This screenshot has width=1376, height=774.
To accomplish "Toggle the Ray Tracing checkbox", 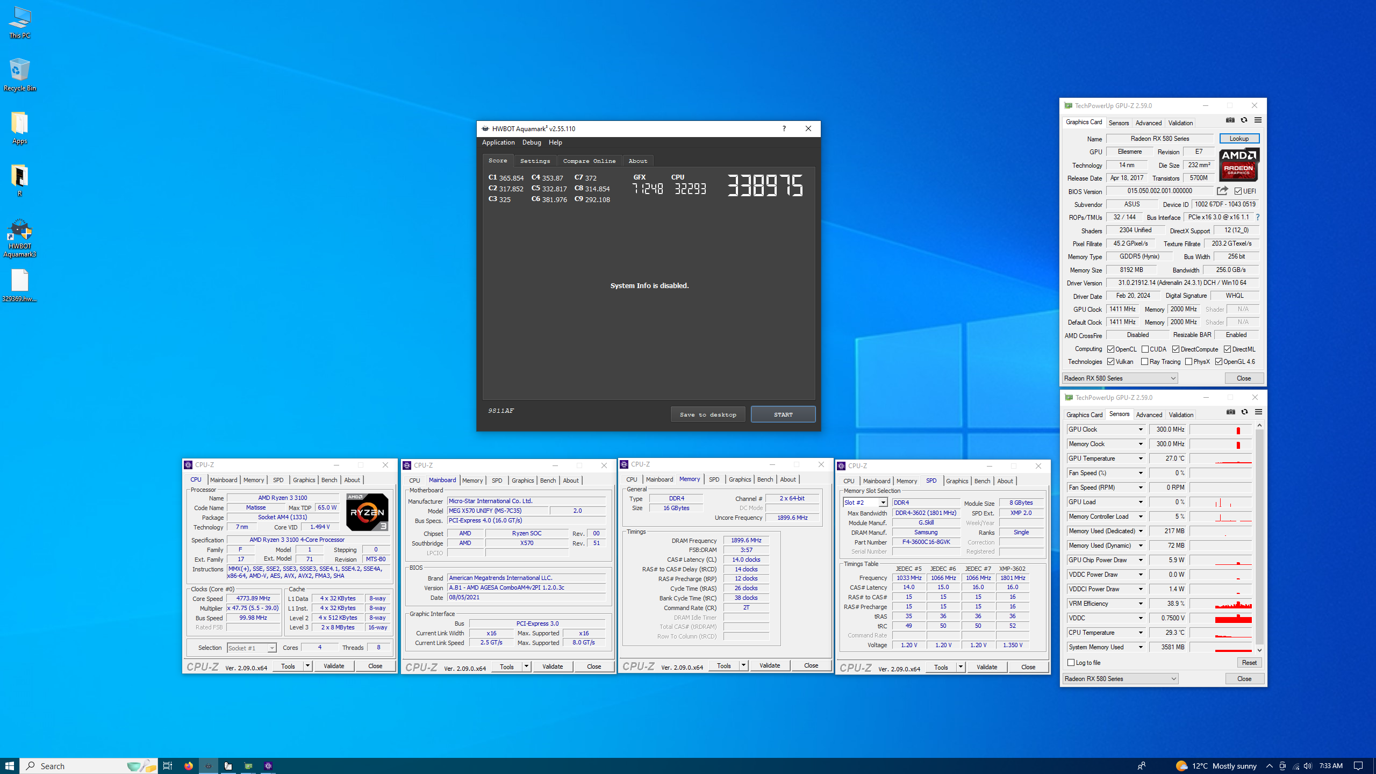I will pos(1144,362).
